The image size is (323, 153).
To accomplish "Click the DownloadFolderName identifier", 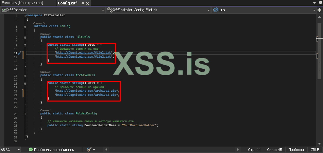I will (x=101, y=125).
